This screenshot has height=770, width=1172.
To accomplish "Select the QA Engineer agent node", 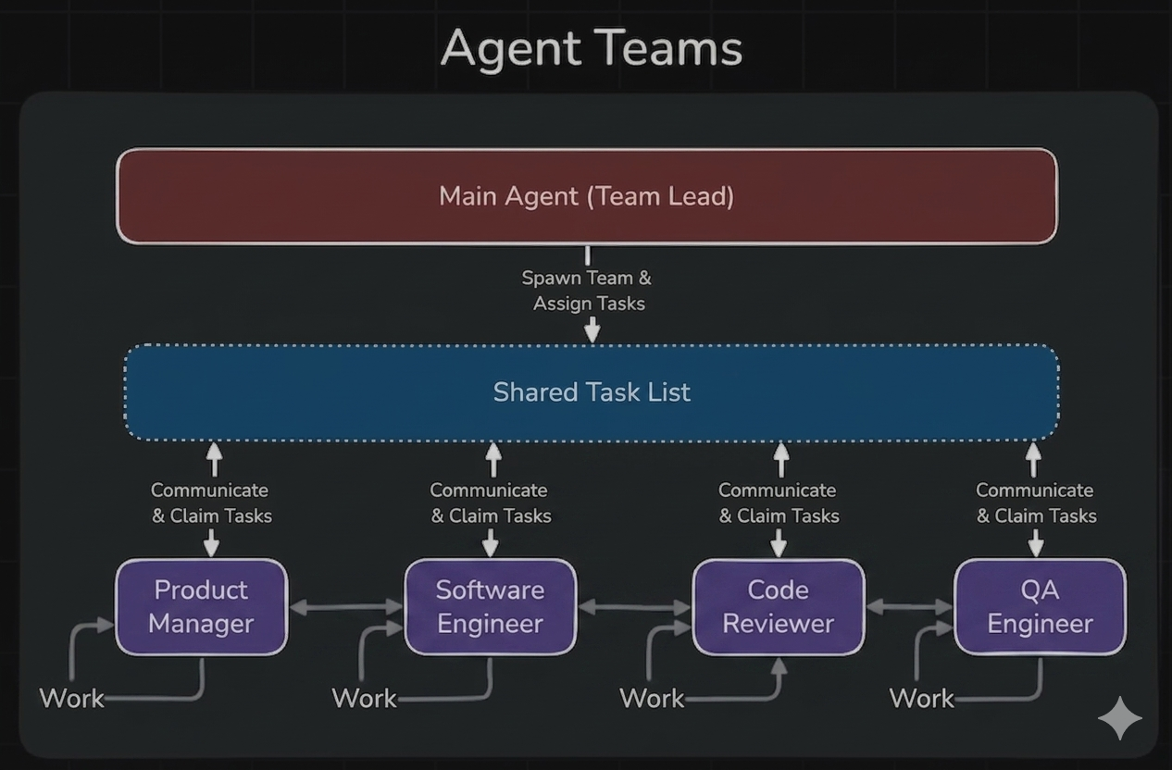I will tap(1040, 607).
